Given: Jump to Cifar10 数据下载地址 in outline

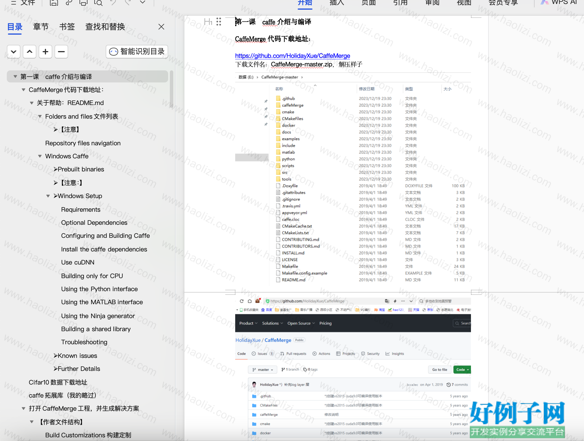Looking at the screenshot, I should 58,382.
